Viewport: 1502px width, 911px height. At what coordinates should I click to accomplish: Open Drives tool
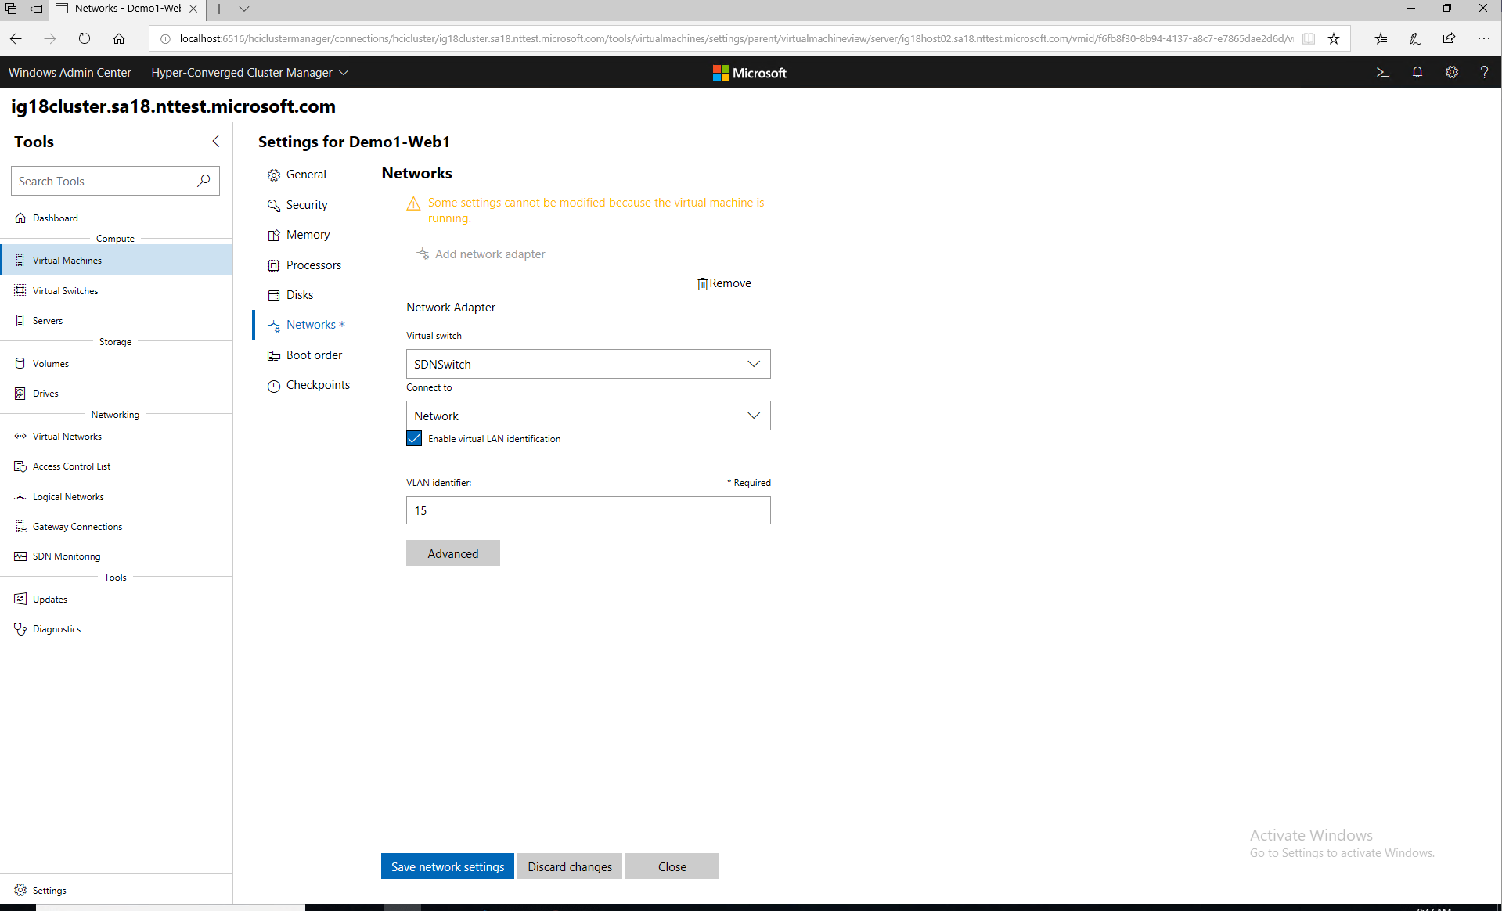coord(116,394)
